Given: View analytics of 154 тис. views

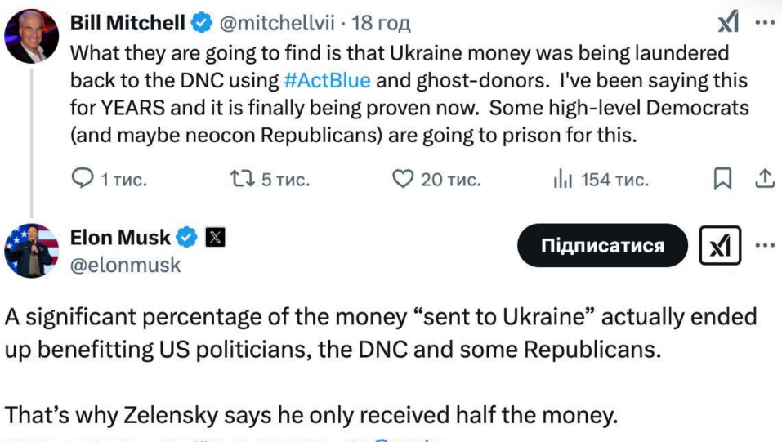Looking at the screenshot, I should coord(564,179).
